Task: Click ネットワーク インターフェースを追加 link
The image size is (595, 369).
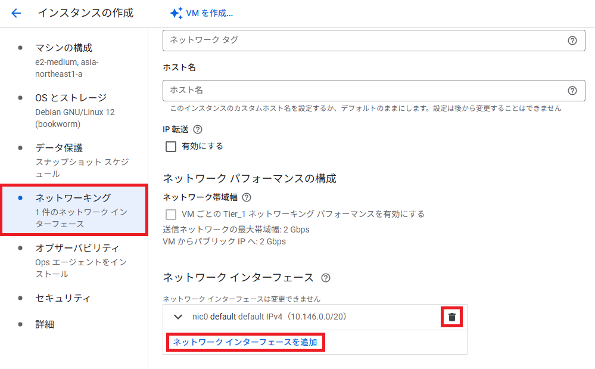Action: [245, 342]
